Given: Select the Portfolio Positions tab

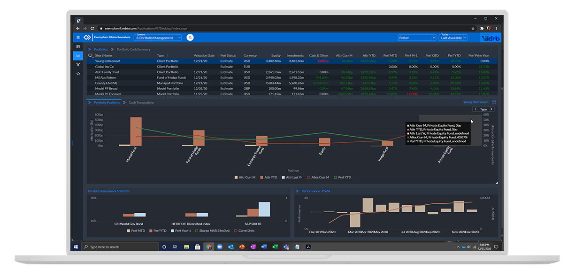Looking at the screenshot, I should [x=107, y=102].
